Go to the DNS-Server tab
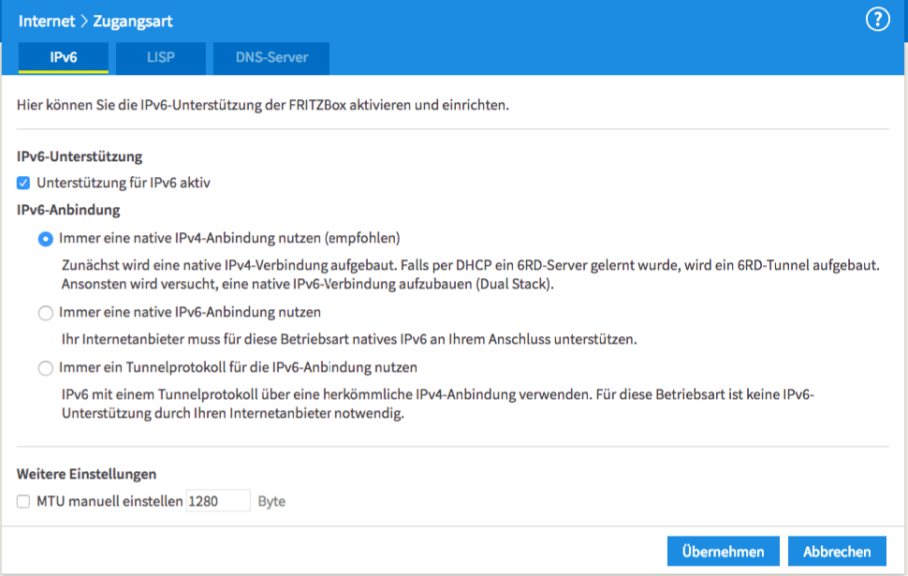 (271, 58)
